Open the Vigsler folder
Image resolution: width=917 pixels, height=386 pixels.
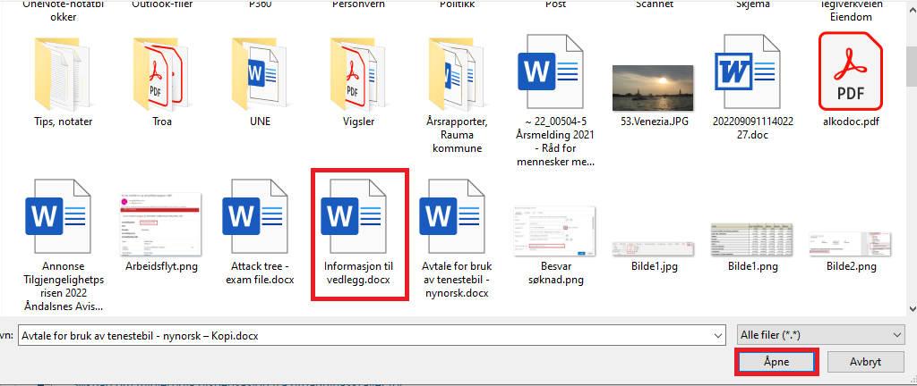[358, 73]
